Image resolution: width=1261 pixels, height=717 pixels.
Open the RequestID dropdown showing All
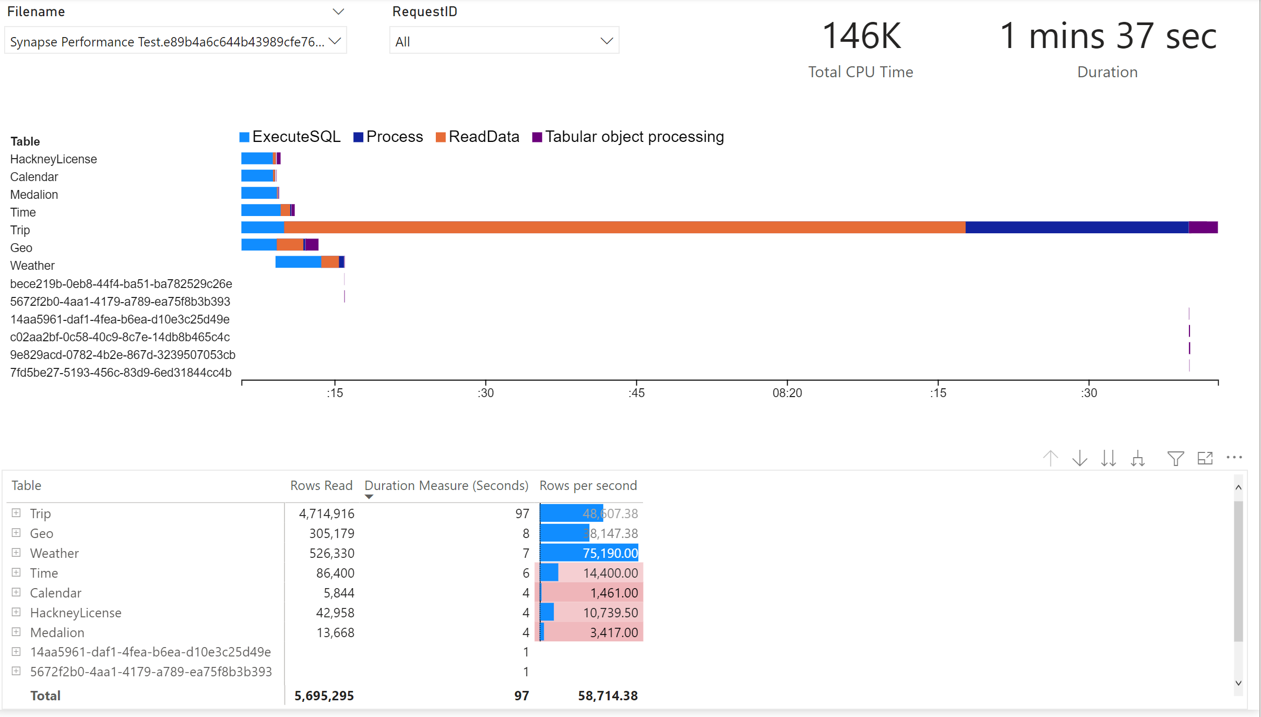tap(504, 41)
